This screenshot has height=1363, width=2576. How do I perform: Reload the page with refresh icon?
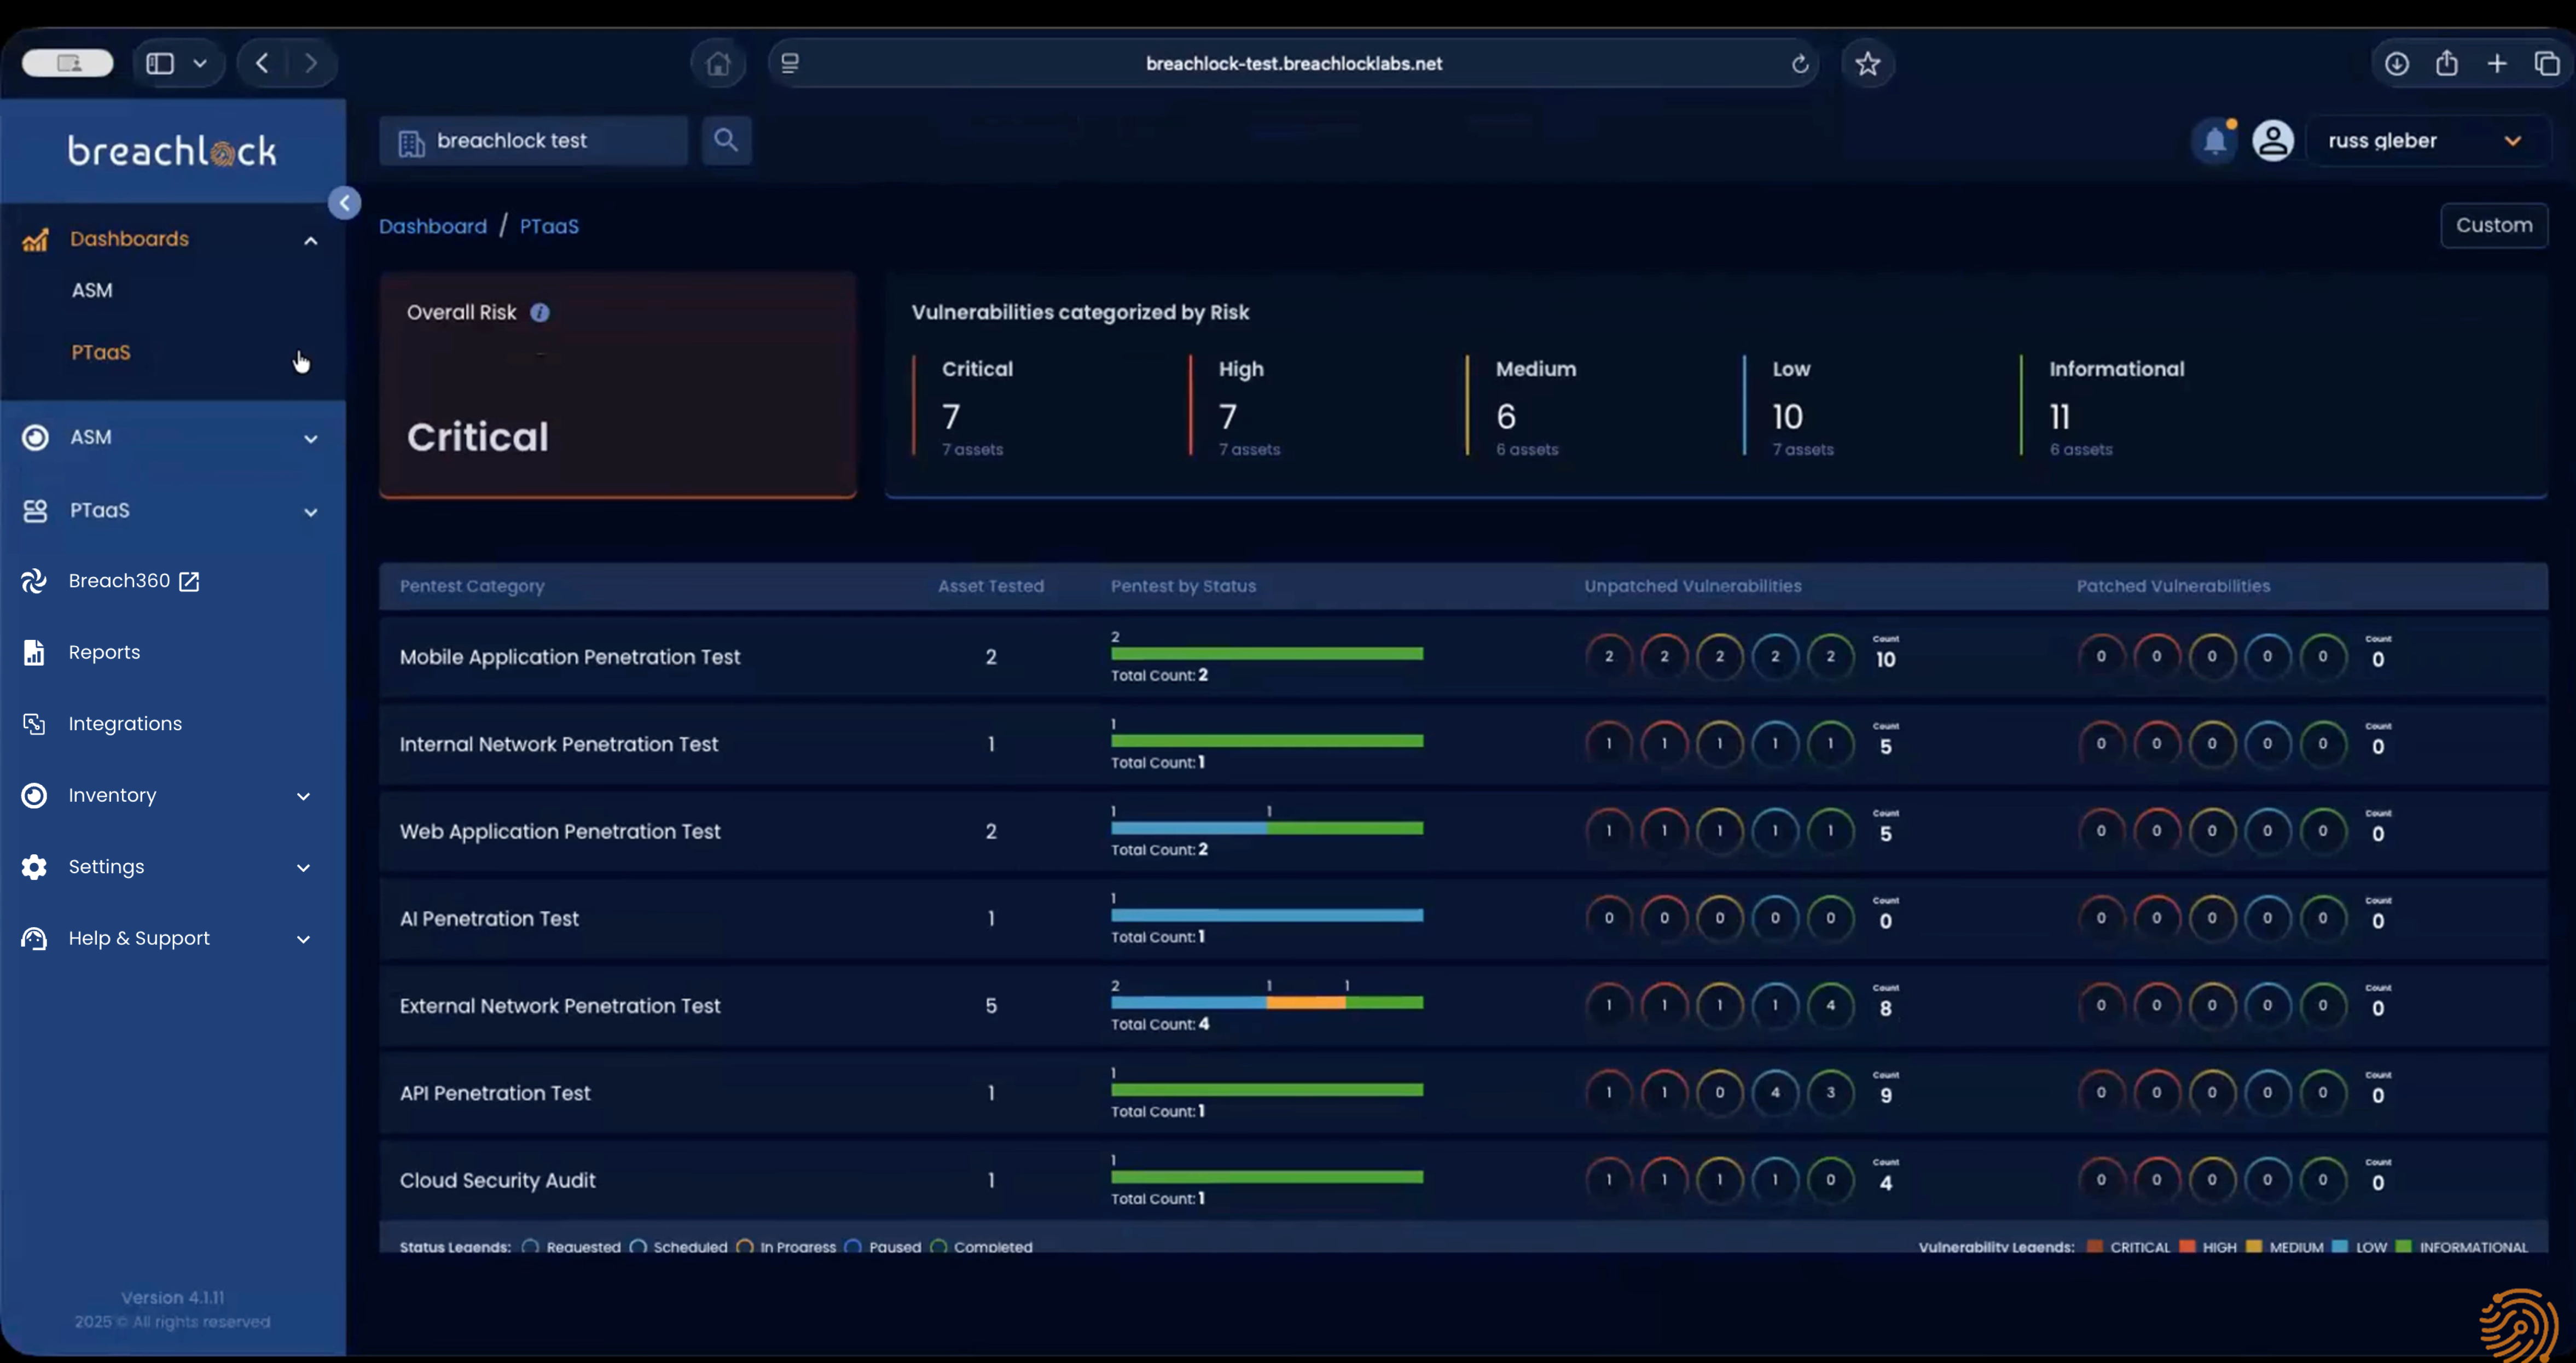pyautogui.click(x=1799, y=64)
